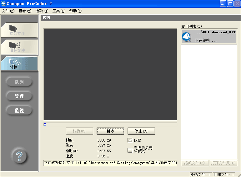Open the 帮助(H) menu
Image resolution: width=241 pixels, height=177 pixels.
click(76, 11)
